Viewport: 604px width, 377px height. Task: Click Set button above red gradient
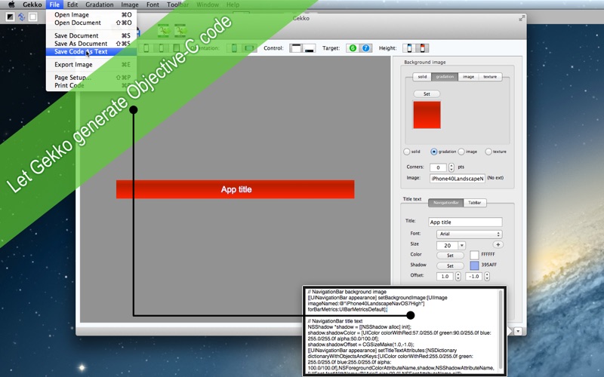427,93
